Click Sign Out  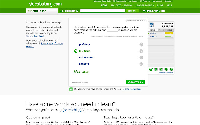tap(168, 1)
